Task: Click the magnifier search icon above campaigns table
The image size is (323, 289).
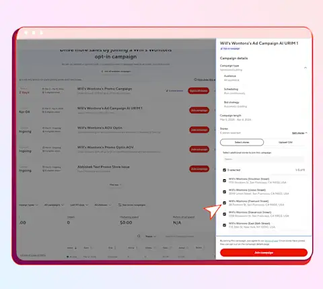Action: [139, 236]
